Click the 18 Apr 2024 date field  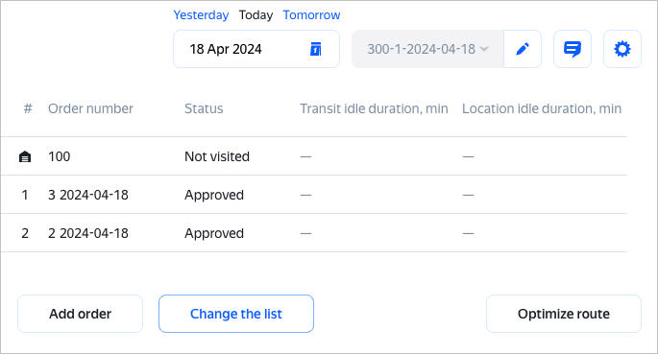pos(256,49)
